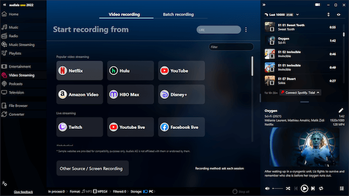The width and height of the screenshot is (349, 196).
Task: Open the Recording method setting link
Action: [219, 169]
